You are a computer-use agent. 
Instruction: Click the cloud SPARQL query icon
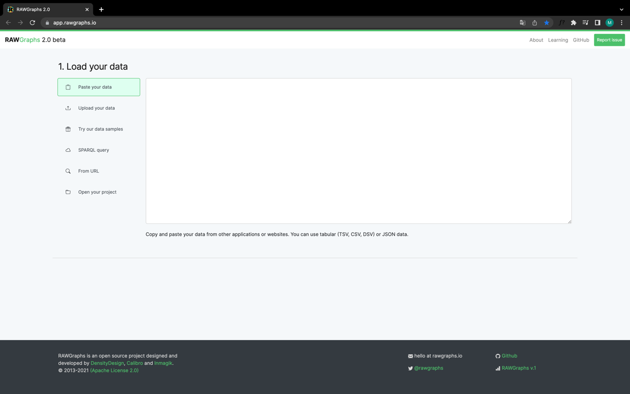coord(68,150)
